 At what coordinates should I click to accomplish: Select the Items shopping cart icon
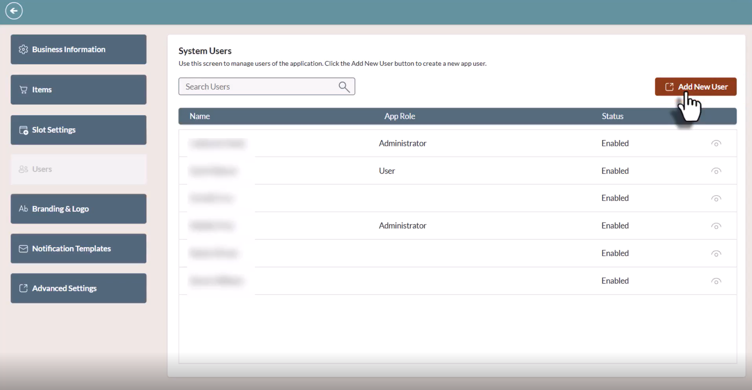pyautogui.click(x=23, y=89)
